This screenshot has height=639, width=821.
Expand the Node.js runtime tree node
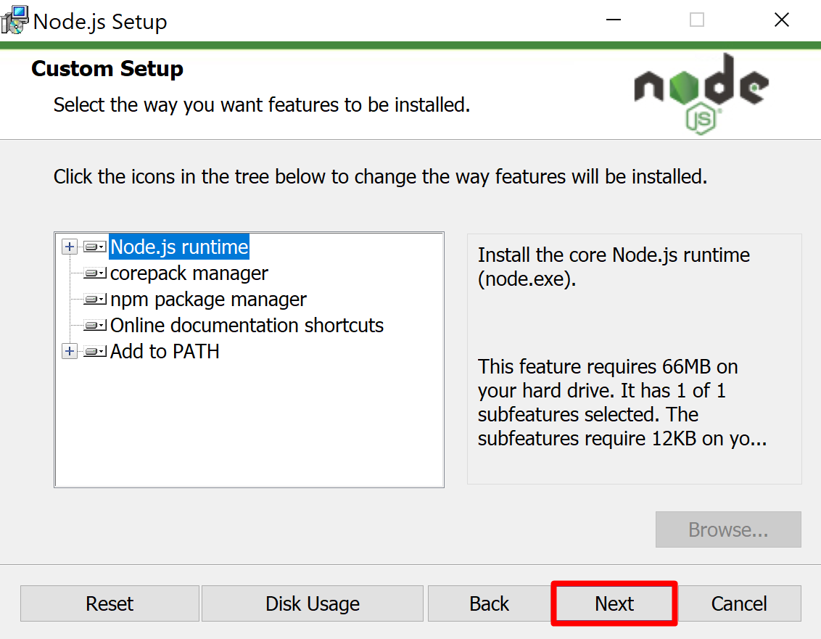(x=70, y=247)
